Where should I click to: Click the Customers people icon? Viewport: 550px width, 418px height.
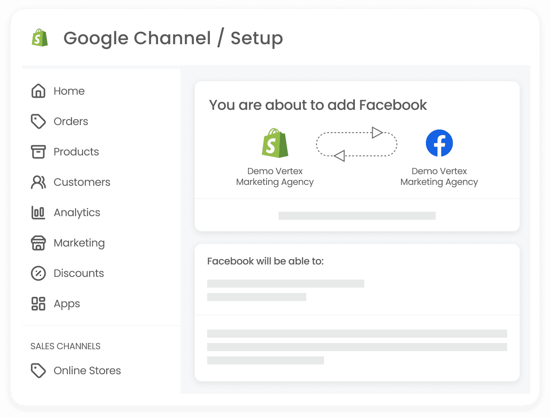(38, 182)
